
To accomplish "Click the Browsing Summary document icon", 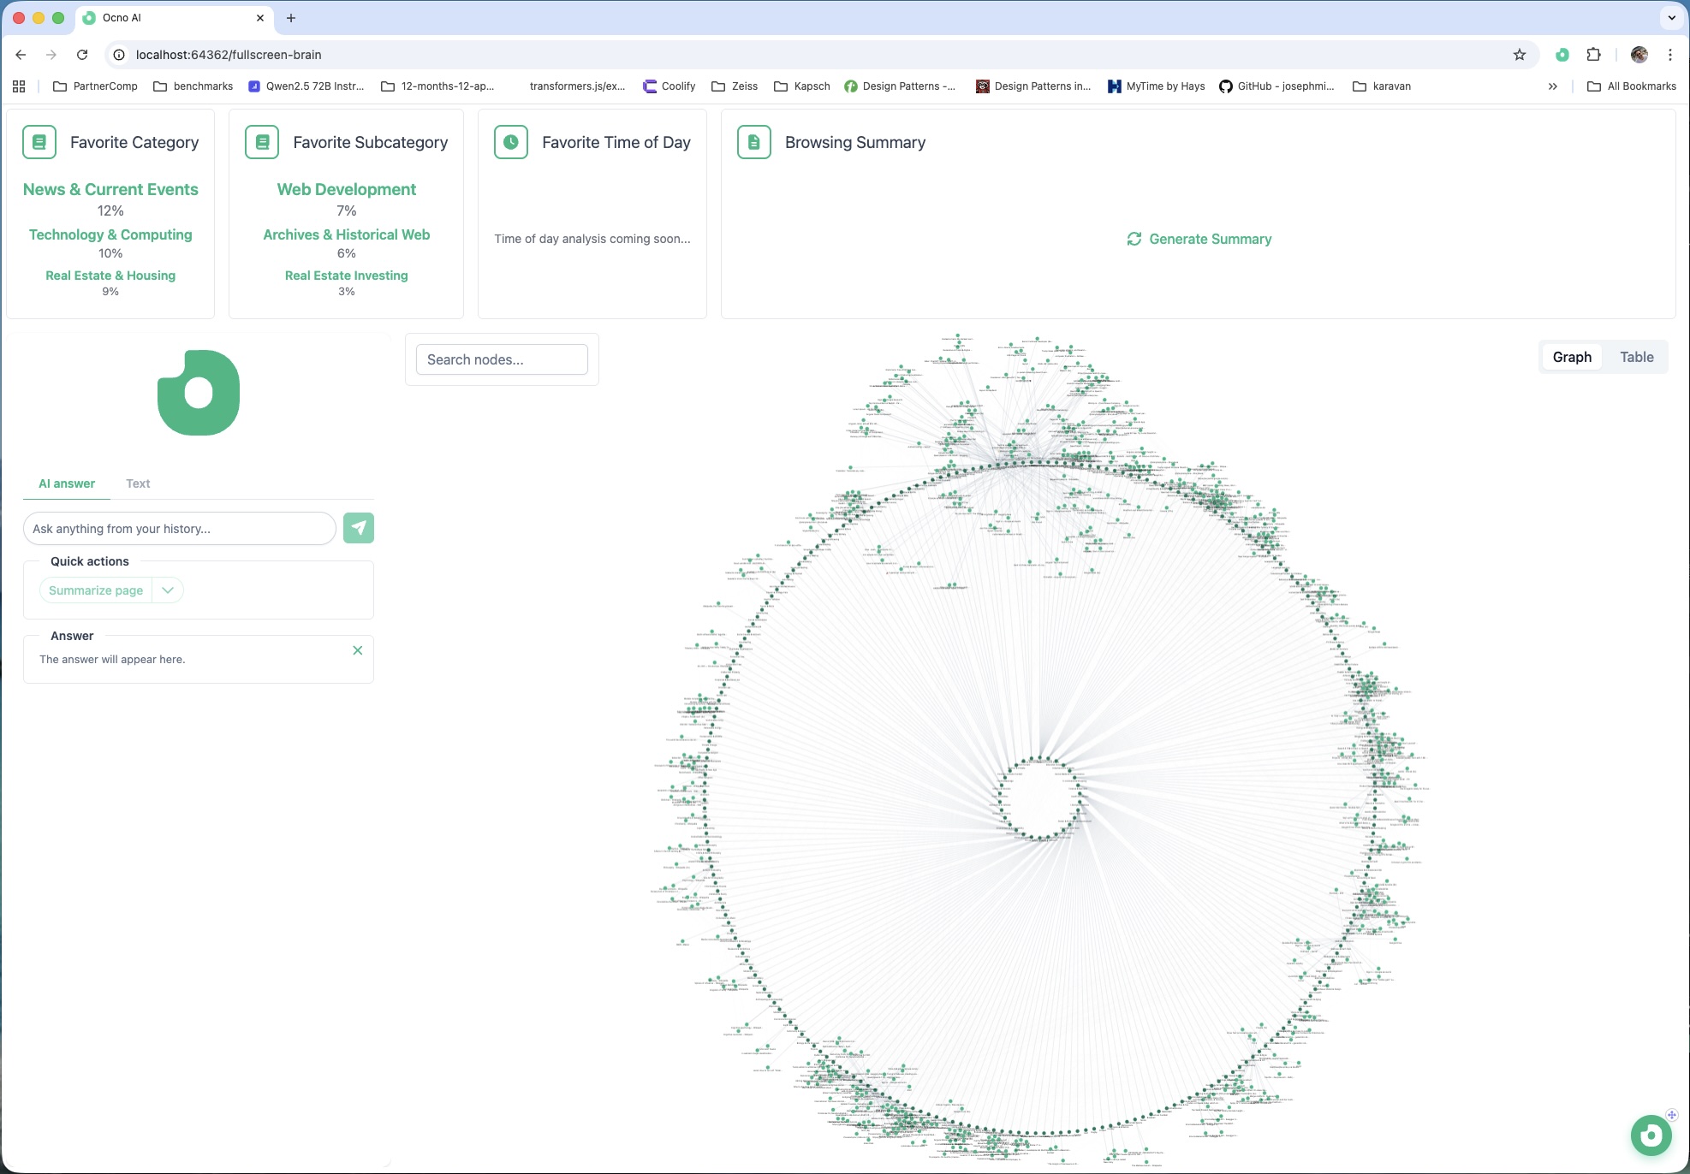I will click(754, 142).
